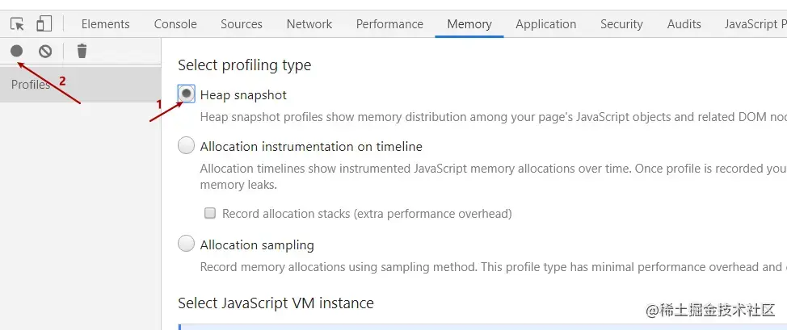Image resolution: width=787 pixels, height=330 pixels.
Task: Toggle the device toolbar icon
Action: pos(44,24)
